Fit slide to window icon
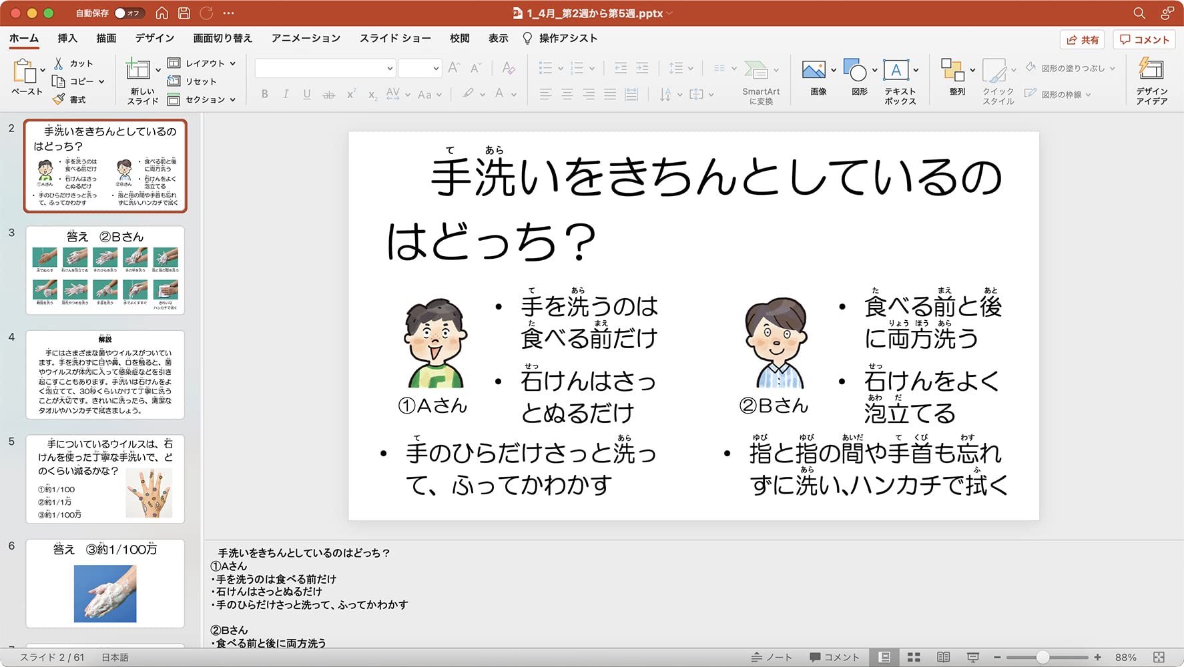 click(x=1159, y=657)
